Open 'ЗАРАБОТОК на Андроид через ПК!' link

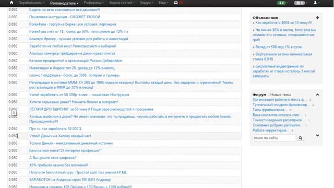click(70, 180)
